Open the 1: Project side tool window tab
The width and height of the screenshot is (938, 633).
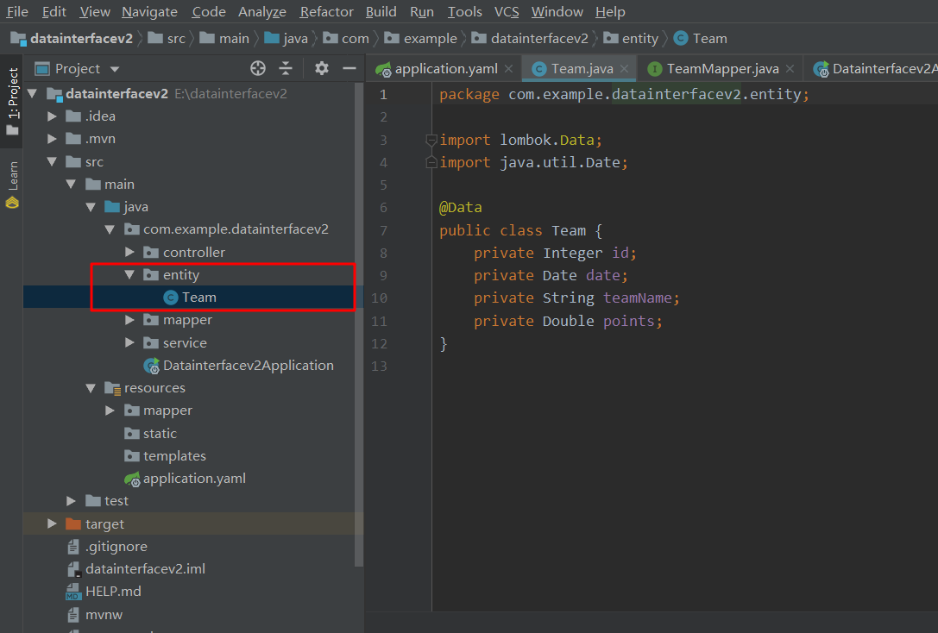(x=12, y=101)
